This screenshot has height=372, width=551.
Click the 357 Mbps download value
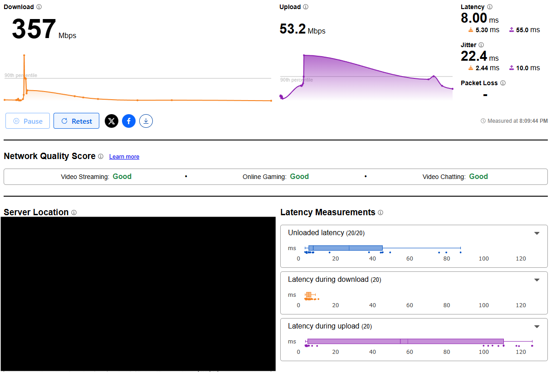(x=44, y=30)
